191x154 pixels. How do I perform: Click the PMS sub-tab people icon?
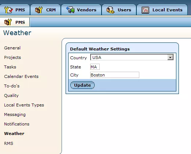pos(8,22)
